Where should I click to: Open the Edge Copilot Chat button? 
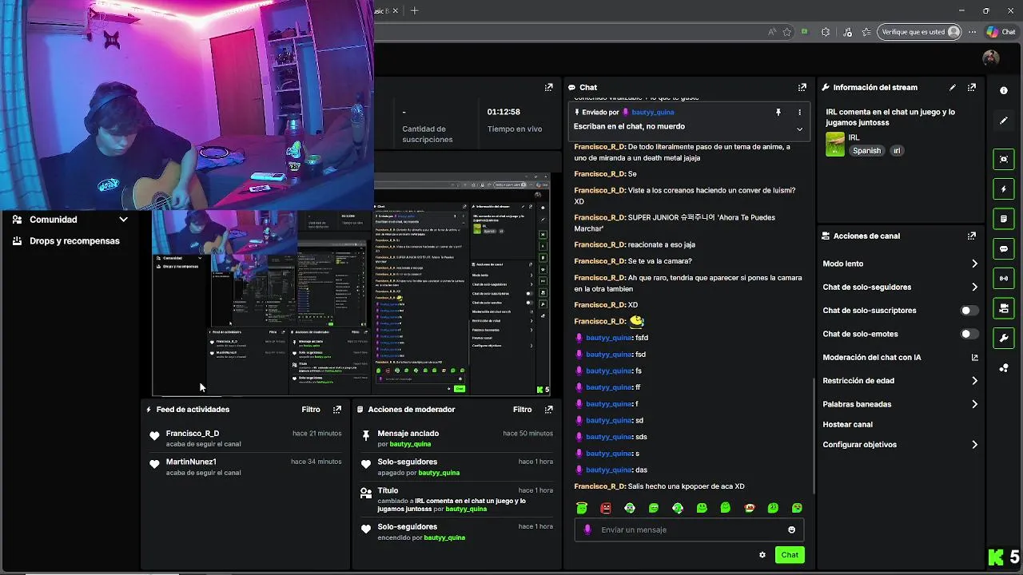point(1001,32)
